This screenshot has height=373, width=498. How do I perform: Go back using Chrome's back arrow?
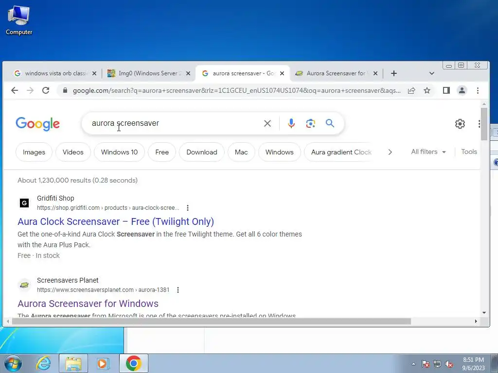pyautogui.click(x=15, y=90)
